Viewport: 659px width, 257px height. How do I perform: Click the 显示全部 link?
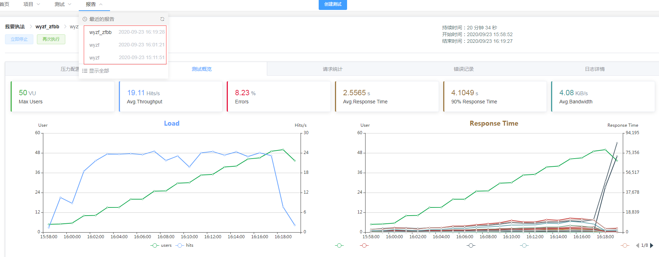pyautogui.click(x=99, y=71)
